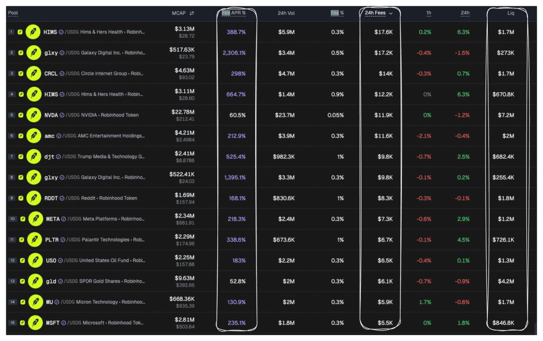Sort by the Liq column header

(x=510, y=13)
